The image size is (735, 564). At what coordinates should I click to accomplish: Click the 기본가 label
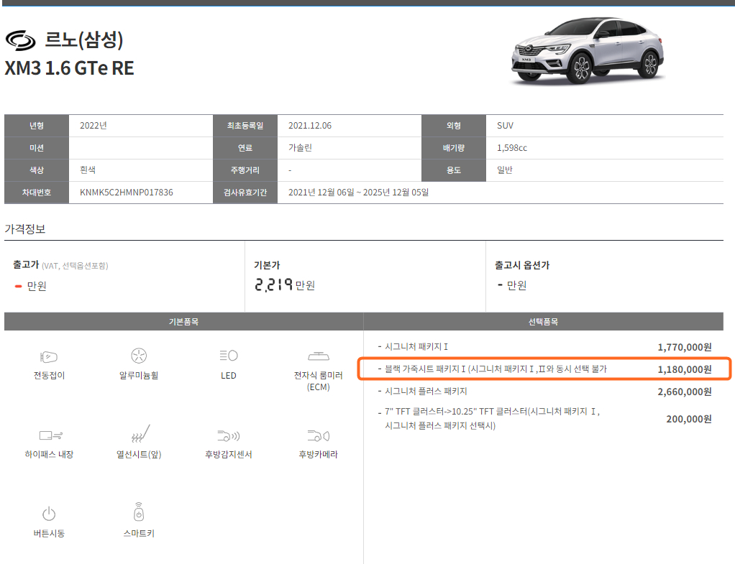[x=268, y=265]
